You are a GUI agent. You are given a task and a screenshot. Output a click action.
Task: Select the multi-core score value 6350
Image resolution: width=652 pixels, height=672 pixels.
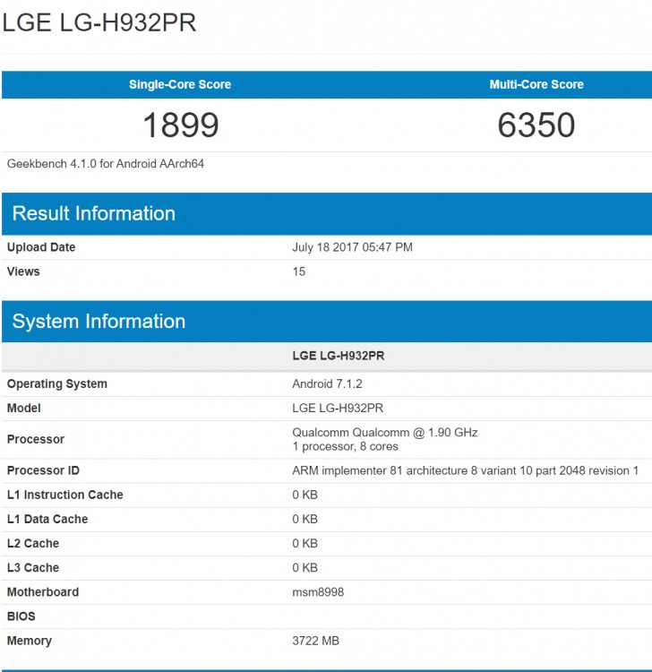click(536, 125)
